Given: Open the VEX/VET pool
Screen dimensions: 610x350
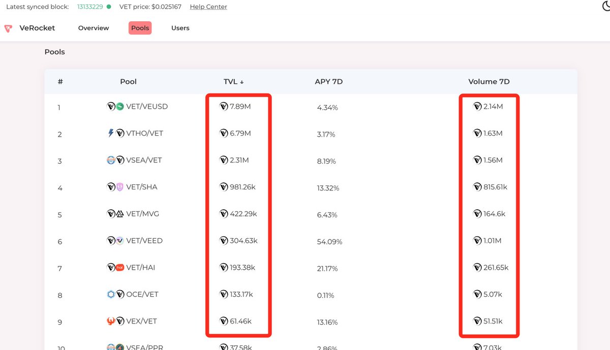Looking at the screenshot, I should point(141,321).
